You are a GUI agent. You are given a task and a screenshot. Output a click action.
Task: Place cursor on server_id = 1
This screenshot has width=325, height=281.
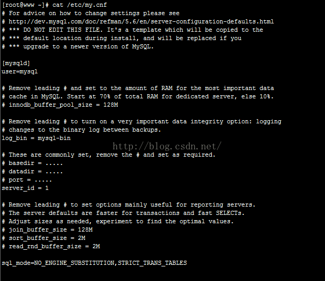point(25,188)
